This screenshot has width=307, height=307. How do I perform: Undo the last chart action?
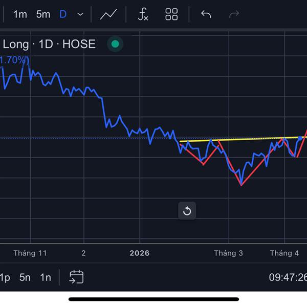pyautogui.click(x=206, y=14)
